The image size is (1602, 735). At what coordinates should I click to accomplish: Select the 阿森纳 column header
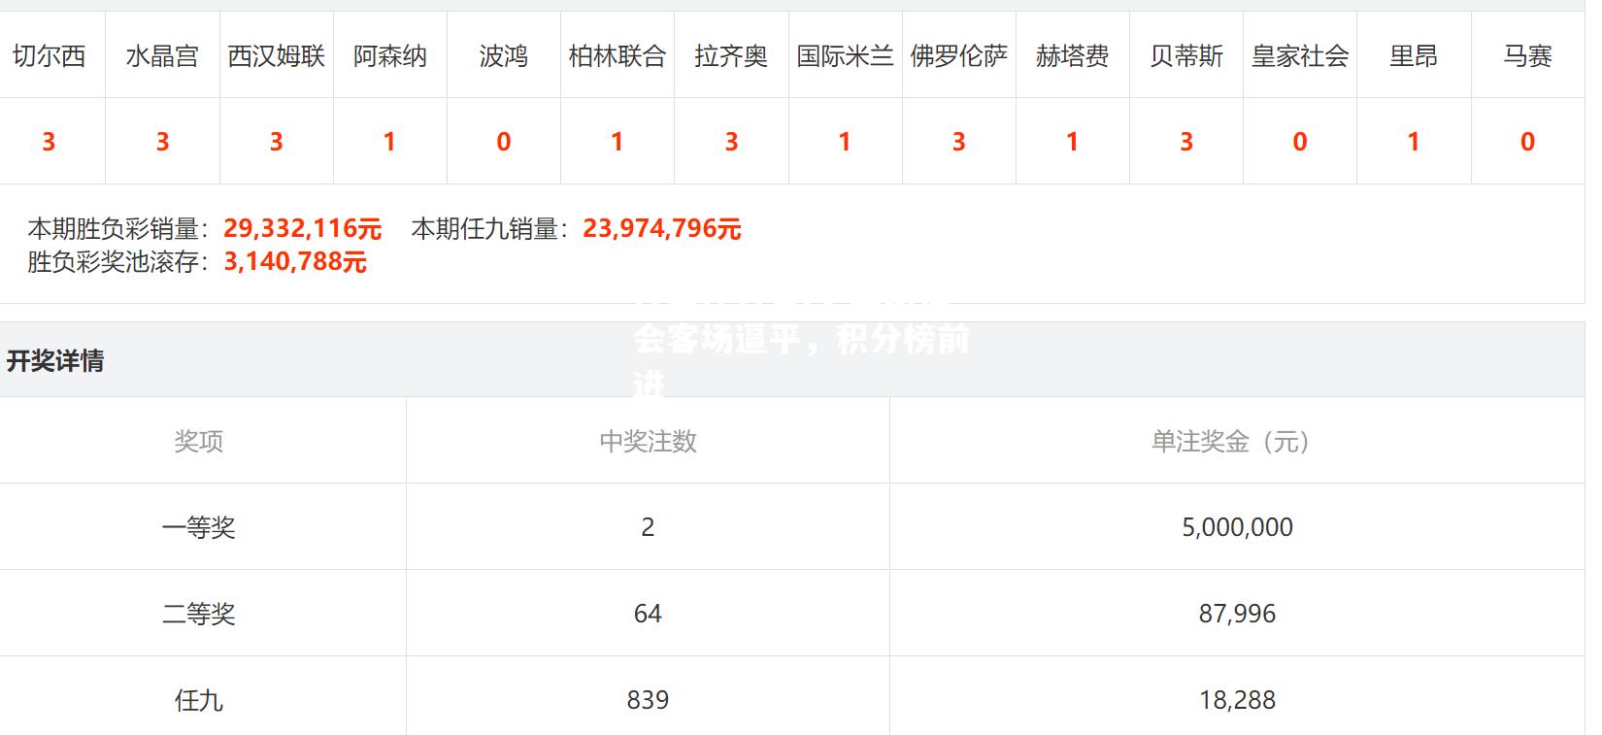tap(389, 56)
